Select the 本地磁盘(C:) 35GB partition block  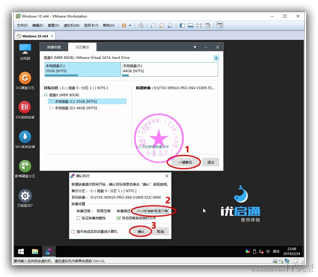[x=83, y=69]
